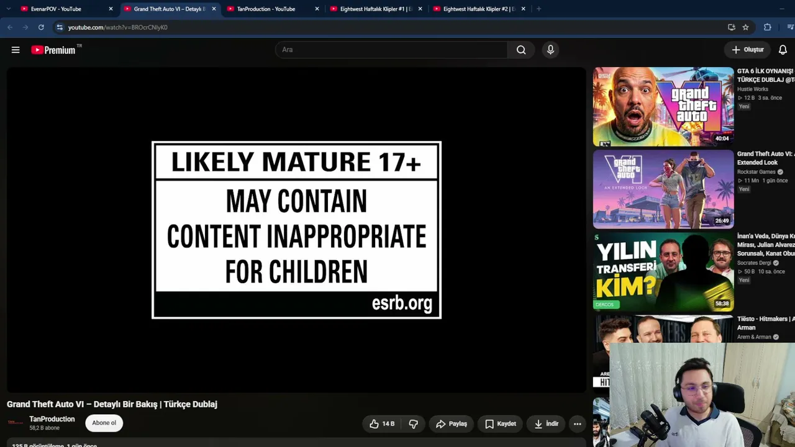This screenshot has width=795, height=447.
Task: Save the video with Kaydet
Action: point(500,424)
